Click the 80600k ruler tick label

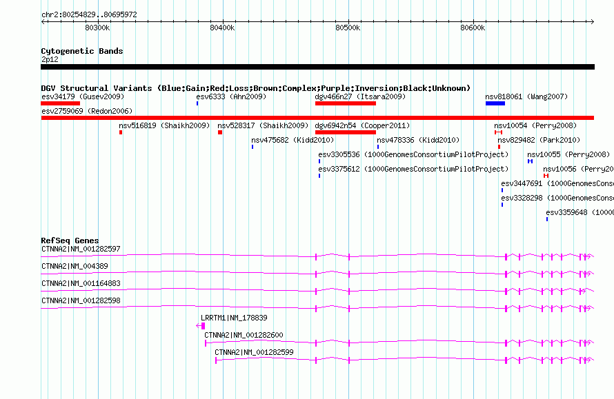473,28
